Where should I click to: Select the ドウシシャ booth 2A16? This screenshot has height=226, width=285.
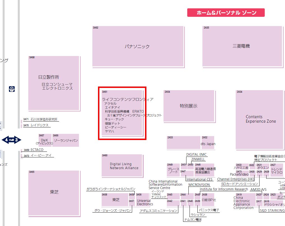coord(274,203)
